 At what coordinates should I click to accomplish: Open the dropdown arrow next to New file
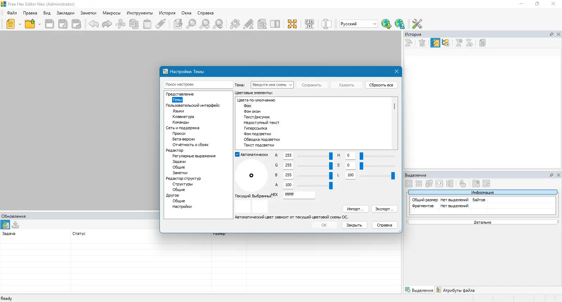(20, 24)
